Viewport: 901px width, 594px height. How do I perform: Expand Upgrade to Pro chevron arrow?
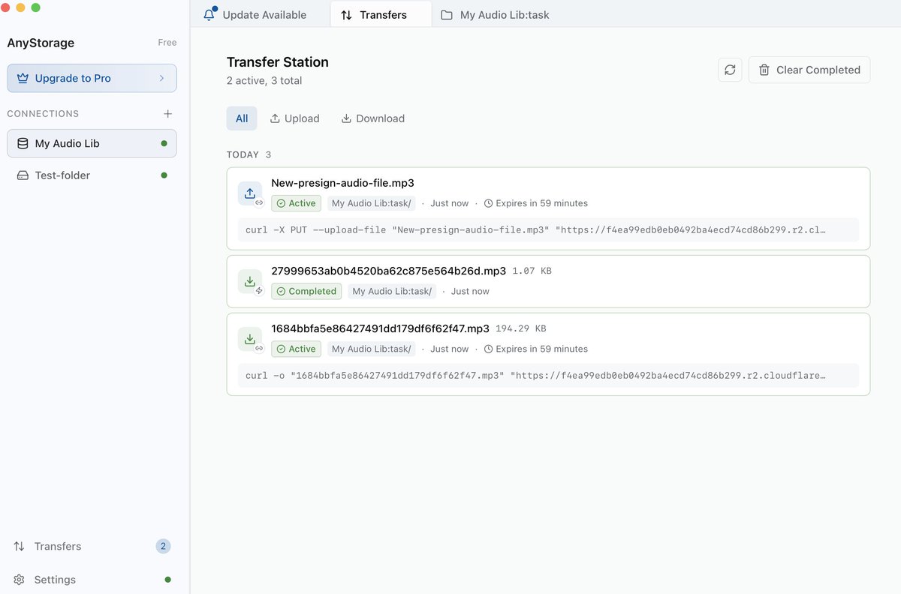pyautogui.click(x=161, y=78)
